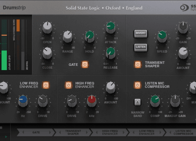This screenshot has width=196, height=141.
Task: Click the Low Freq Enhancer amount knob
Action: pos(4,87)
